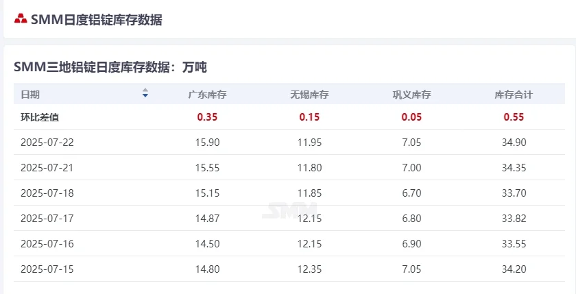Select the 2025-07-22 date row
This screenshot has height=294, width=576.
(289, 142)
